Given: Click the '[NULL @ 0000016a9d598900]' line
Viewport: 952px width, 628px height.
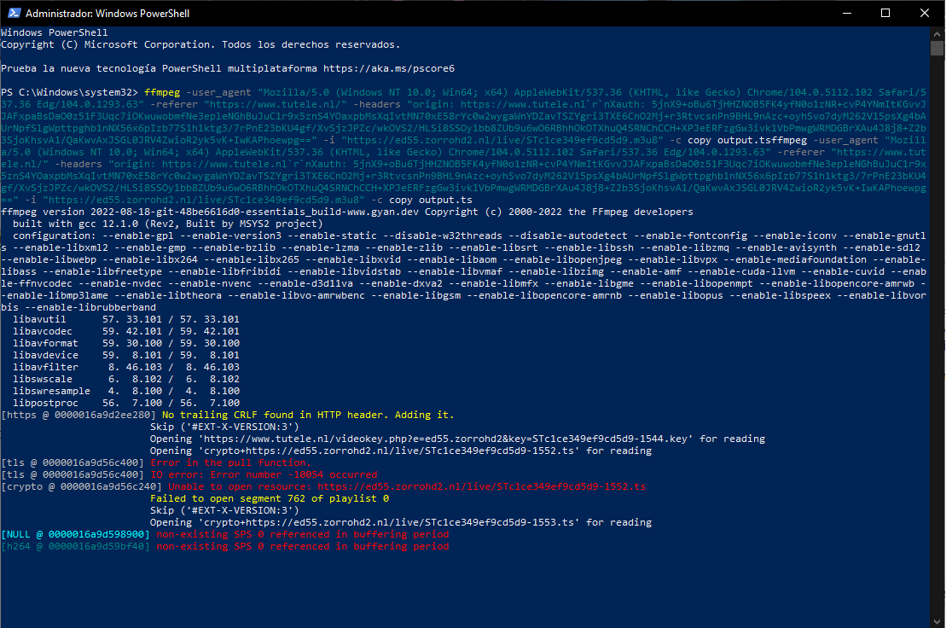Looking at the screenshot, I should [224, 534].
